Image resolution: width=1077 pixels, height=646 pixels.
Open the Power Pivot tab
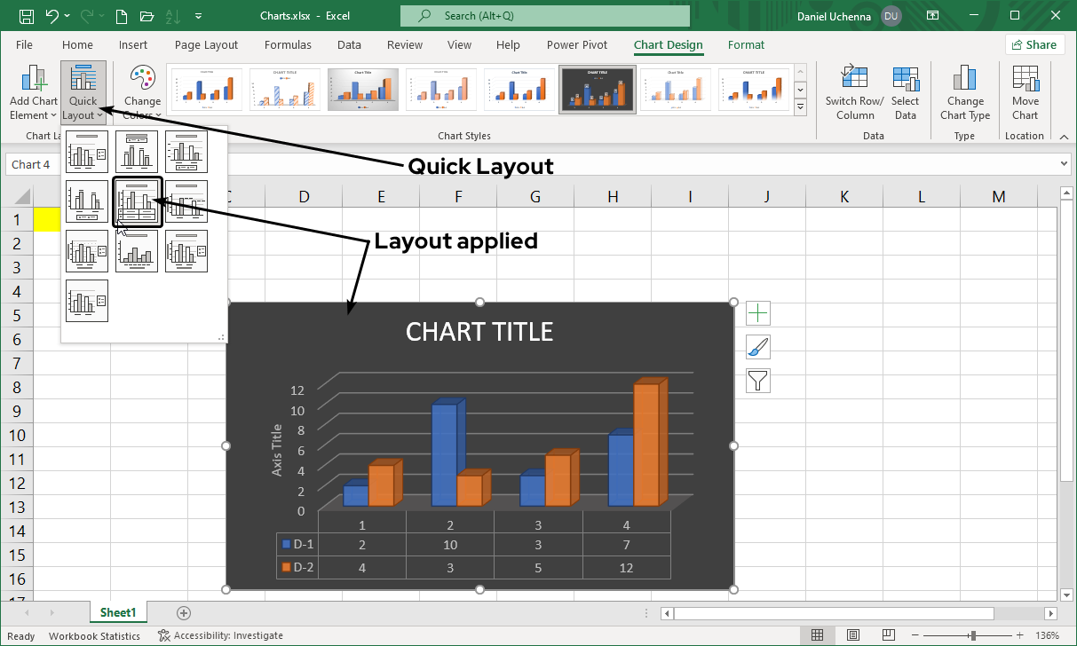(576, 44)
